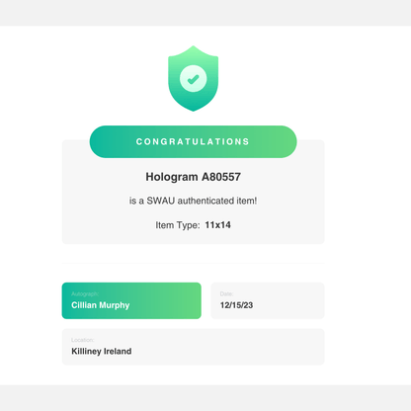This screenshot has width=411, height=411.
Task: Click the gray footer bar at bottom
Action: coord(205,398)
